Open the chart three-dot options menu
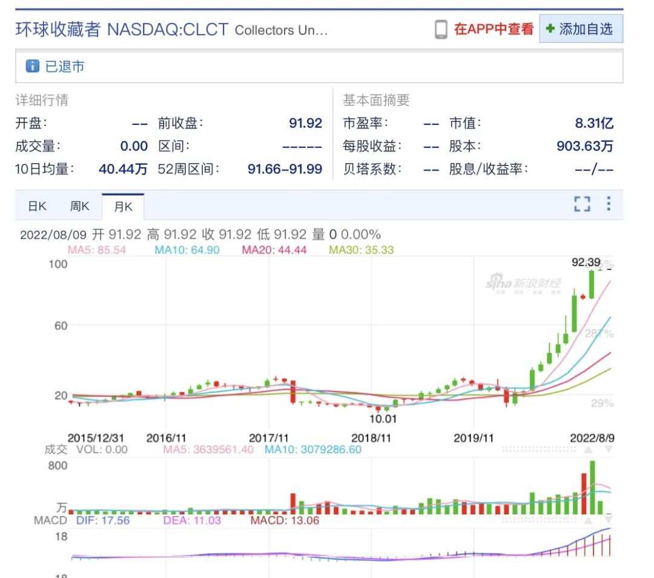654x578 pixels. point(609,204)
